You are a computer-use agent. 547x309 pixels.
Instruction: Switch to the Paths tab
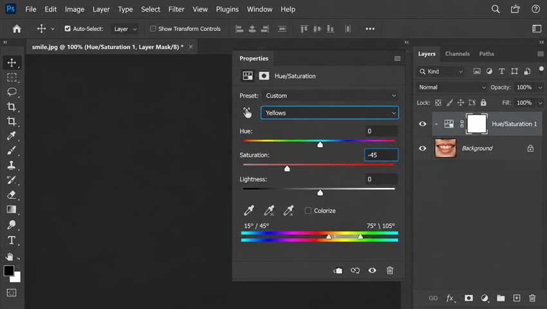pos(487,54)
